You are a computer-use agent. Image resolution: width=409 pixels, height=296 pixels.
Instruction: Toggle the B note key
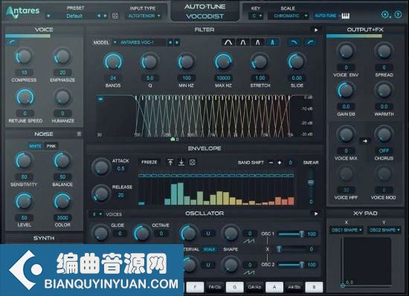coord(314,287)
